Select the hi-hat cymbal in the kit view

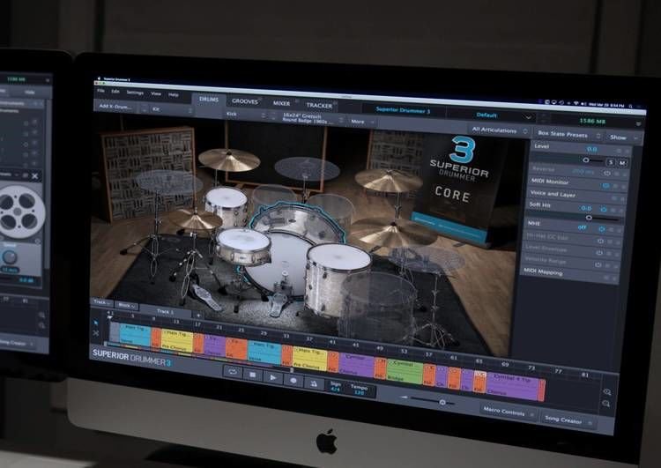pos(195,219)
